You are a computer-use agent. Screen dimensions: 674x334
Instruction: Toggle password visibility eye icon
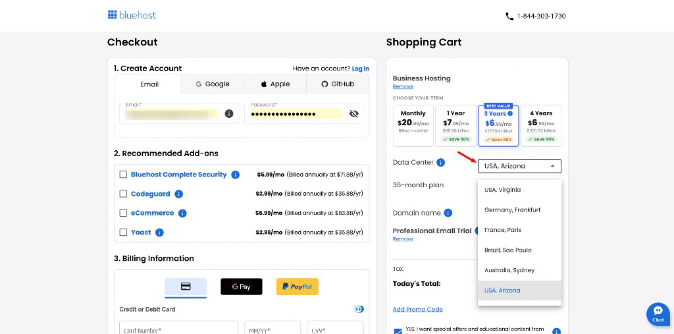click(x=353, y=113)
